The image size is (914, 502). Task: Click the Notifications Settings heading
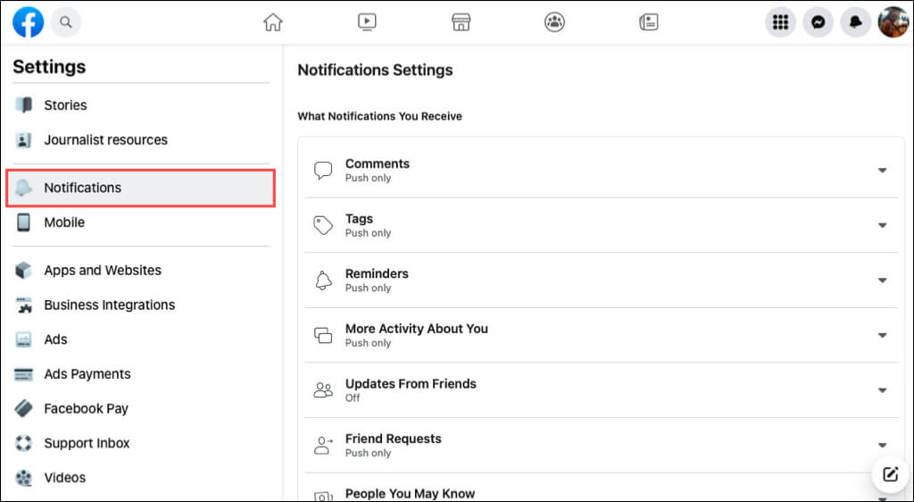tap(376, 70)
